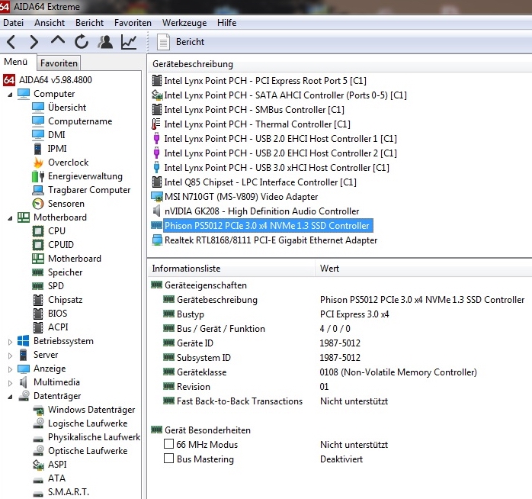Switch to the Menü tab
This screenshot has height=499, width=532.
coord(15,62)
